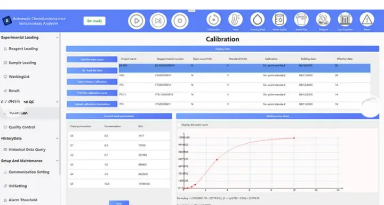Click the Cleaning Fluid droplet icon

click(x=258, y=19)
